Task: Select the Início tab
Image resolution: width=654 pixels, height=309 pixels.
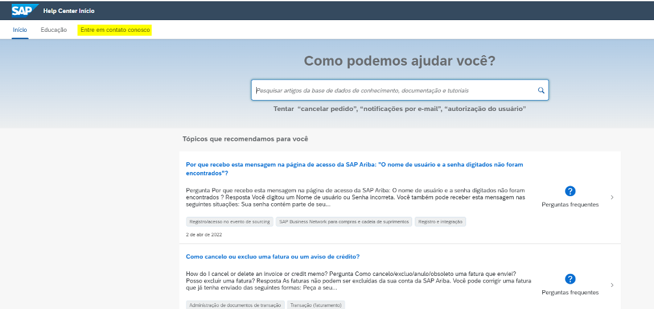Action: 20,30
